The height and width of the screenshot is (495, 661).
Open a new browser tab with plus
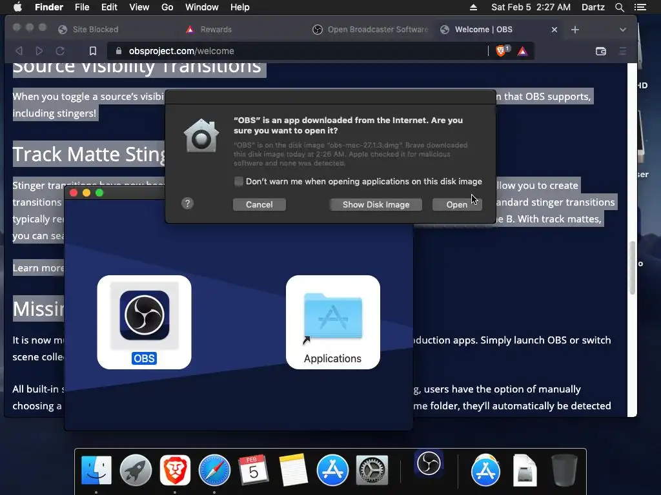[575, 30]
